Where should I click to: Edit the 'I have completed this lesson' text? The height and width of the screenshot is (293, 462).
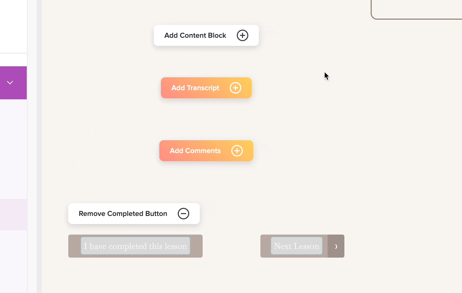[135, 246]
